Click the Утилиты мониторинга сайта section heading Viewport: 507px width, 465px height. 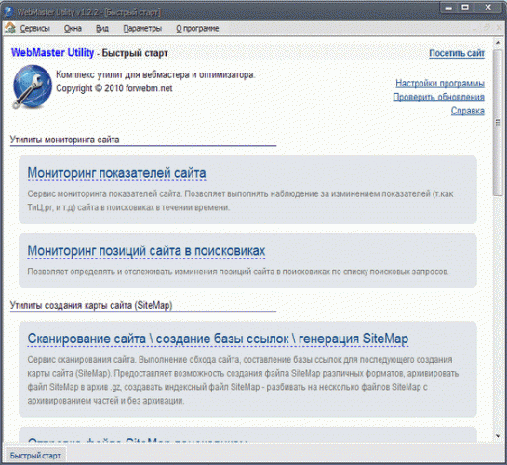pos(65,139)
